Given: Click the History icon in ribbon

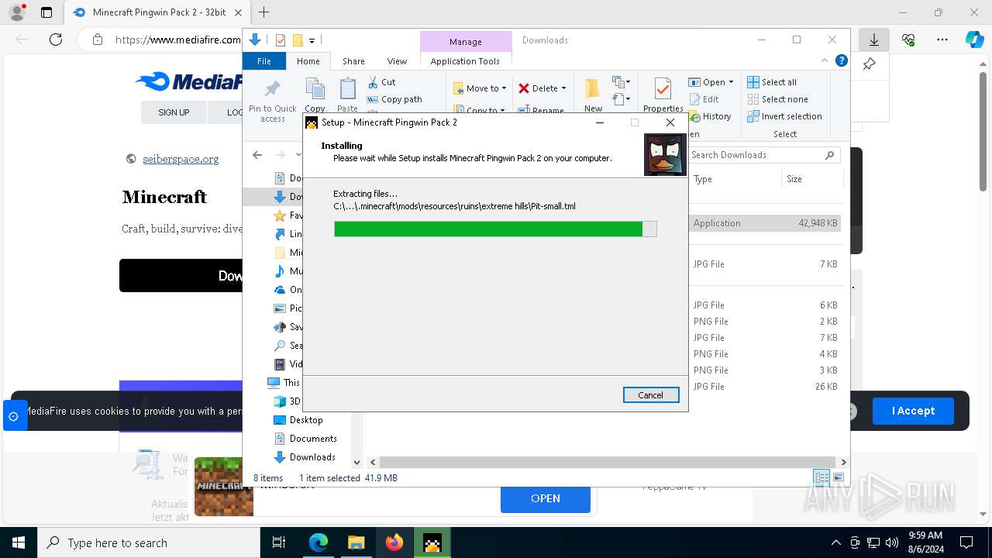Looking at the screenshot, I should tap(694, 116).
